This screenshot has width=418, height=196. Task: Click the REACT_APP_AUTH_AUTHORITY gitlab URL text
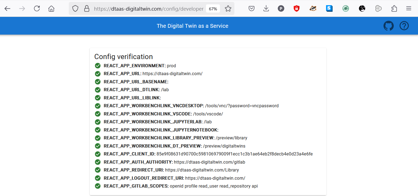[209, 162]
